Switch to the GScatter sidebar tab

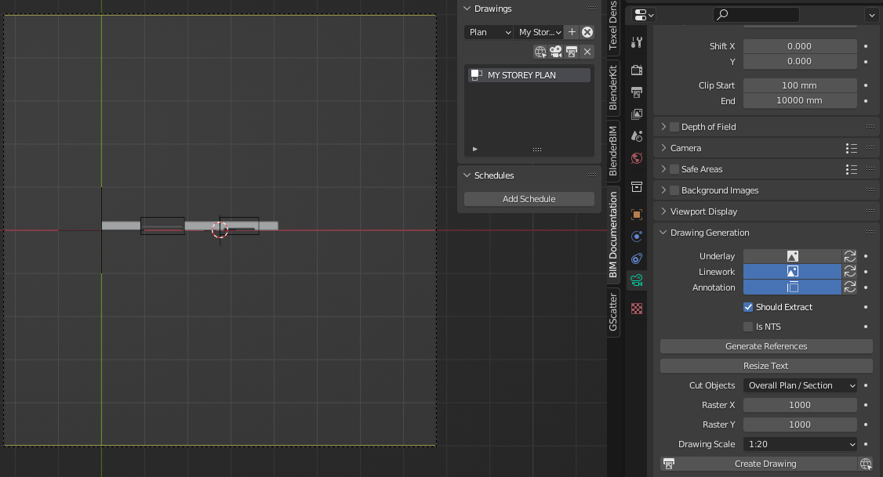613,313
